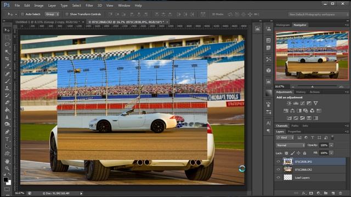This screenshot has height=197, width=351.
Task: Toggle Show Transform Controls checkbox
Action: 66,14
